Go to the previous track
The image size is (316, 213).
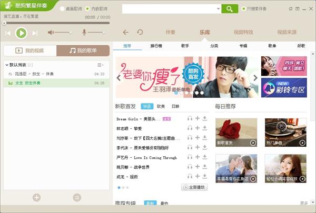coord(8,33)
